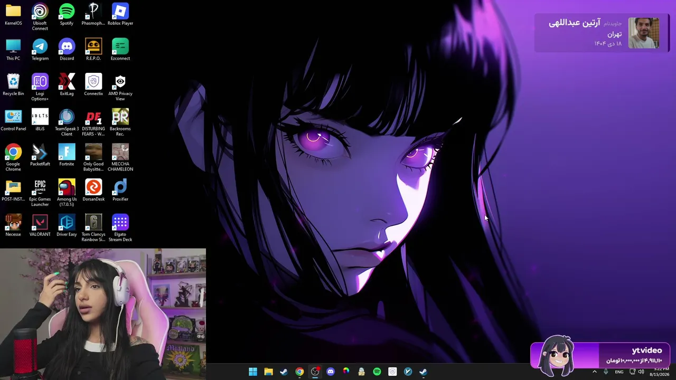Select the Epic Games Launcher shortcut
The width and height of the screenshot is (676, 380).
40,194
